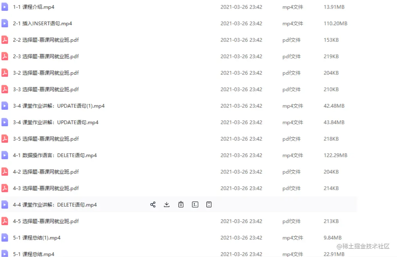
Task: Download the 4-4 DELETE语句.mp4 file
Action: pos(167,205)
